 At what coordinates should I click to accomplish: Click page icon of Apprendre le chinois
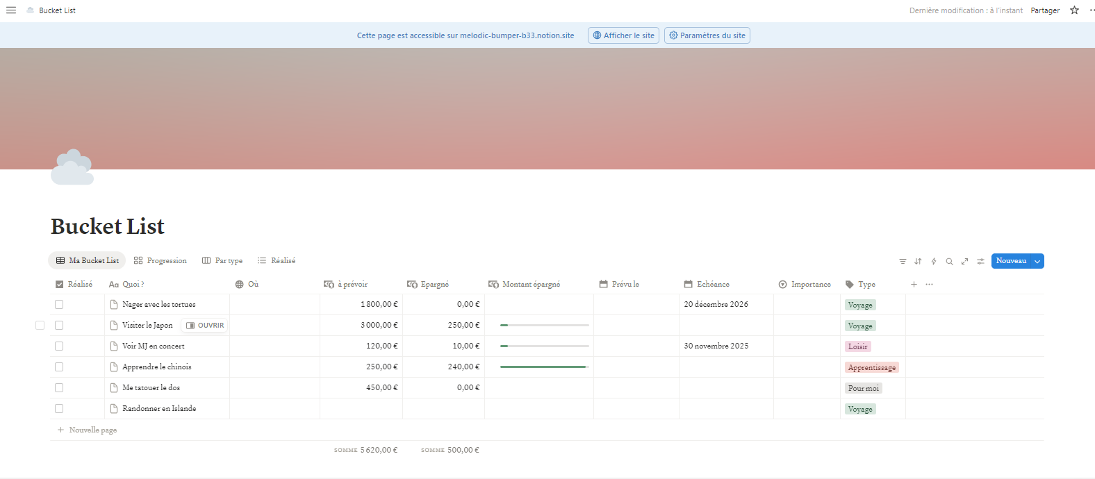click(x=114, y=367)
